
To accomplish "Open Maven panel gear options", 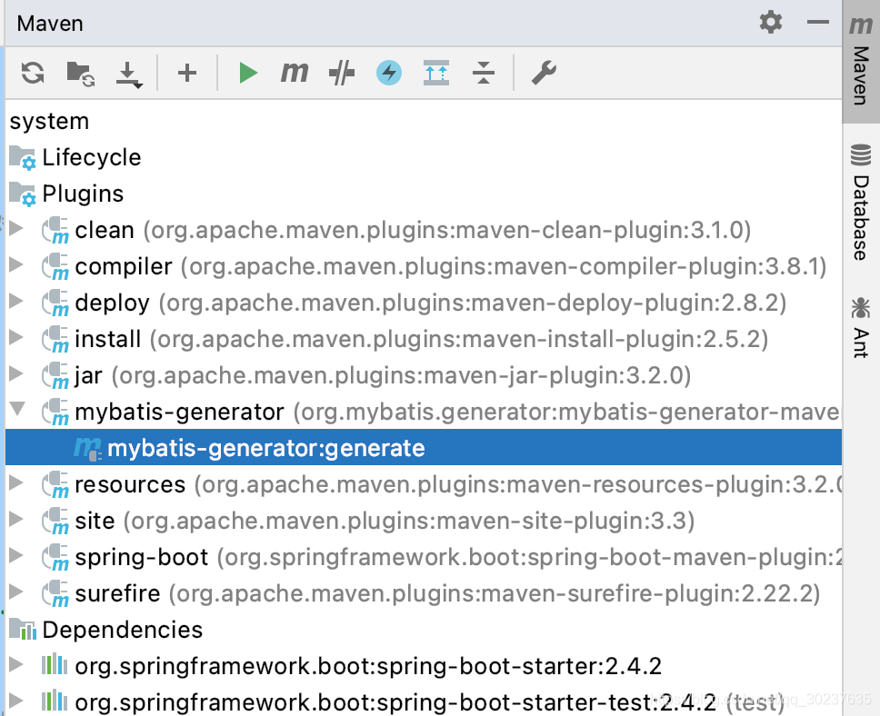I will coord(771,23).
